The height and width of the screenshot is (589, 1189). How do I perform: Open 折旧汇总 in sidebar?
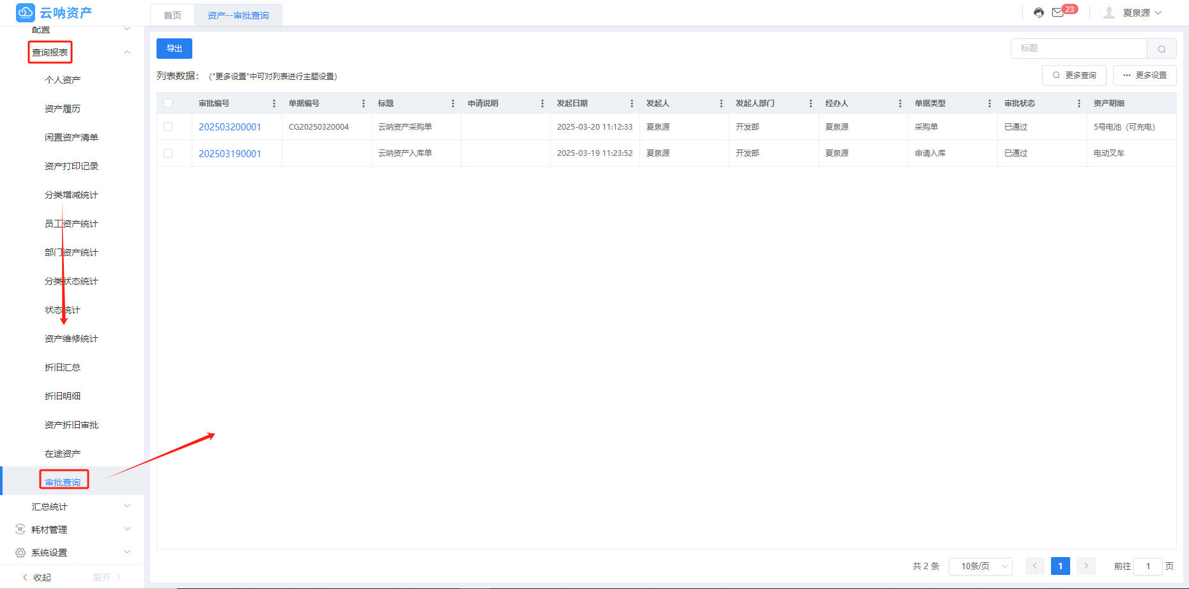tap(63, 367)
